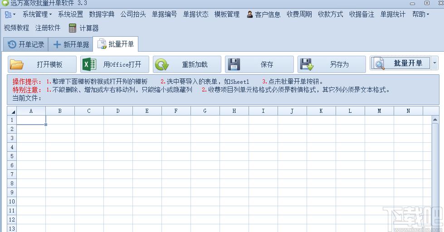The height and width of the screenshot is (232, 444).
Task: Open the 系统管理 dropdown menu
Action: [x=37, y=14]
